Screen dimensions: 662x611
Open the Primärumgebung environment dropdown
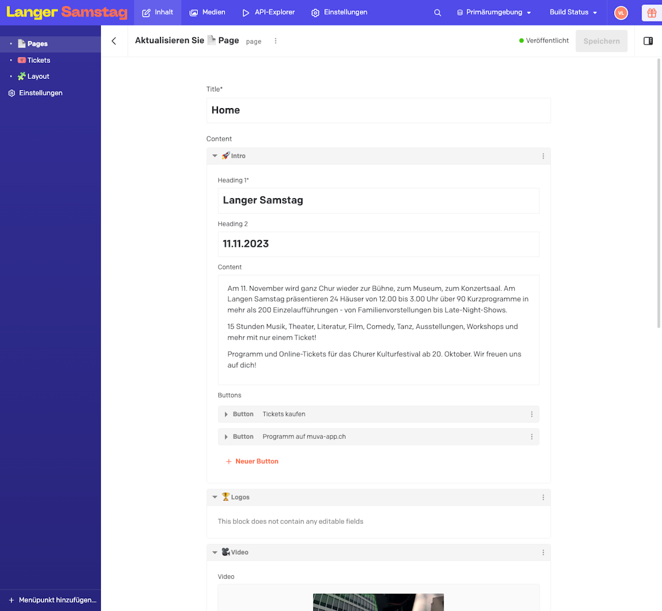[494, 12]
